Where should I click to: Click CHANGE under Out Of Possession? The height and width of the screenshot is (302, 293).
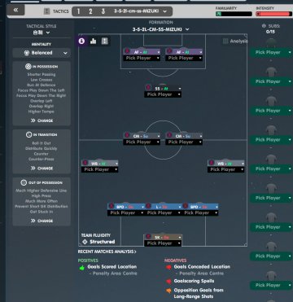pos(42,221)
